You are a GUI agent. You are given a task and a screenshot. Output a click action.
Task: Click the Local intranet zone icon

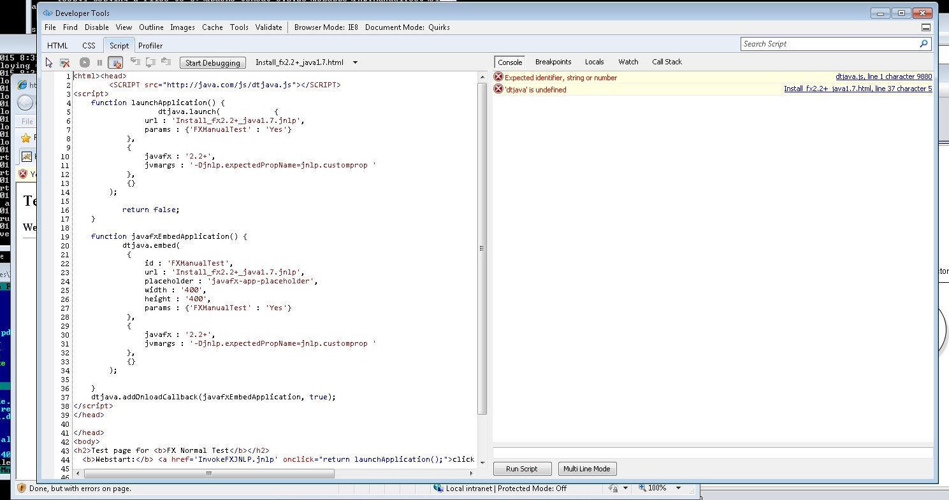point(438,489)
